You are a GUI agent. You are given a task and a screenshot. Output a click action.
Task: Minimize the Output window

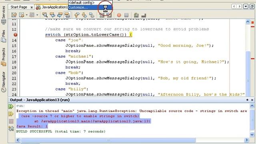pyautogui.click(x=247, y=100)
